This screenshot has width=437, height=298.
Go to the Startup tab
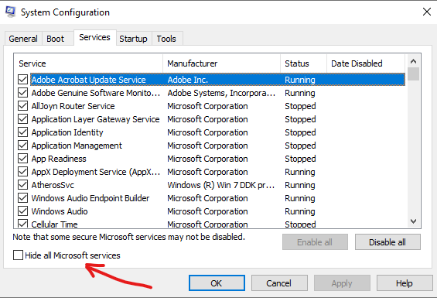click(133, 39)
